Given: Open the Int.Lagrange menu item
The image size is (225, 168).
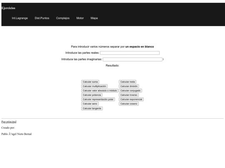Looking at the screenshot, I should (x=20, y=18).
